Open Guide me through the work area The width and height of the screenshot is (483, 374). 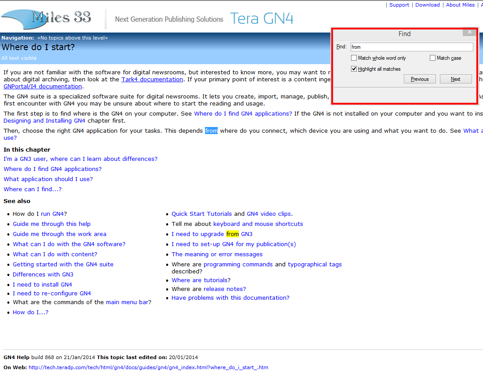pyautogui.click(x=59, y=234)
